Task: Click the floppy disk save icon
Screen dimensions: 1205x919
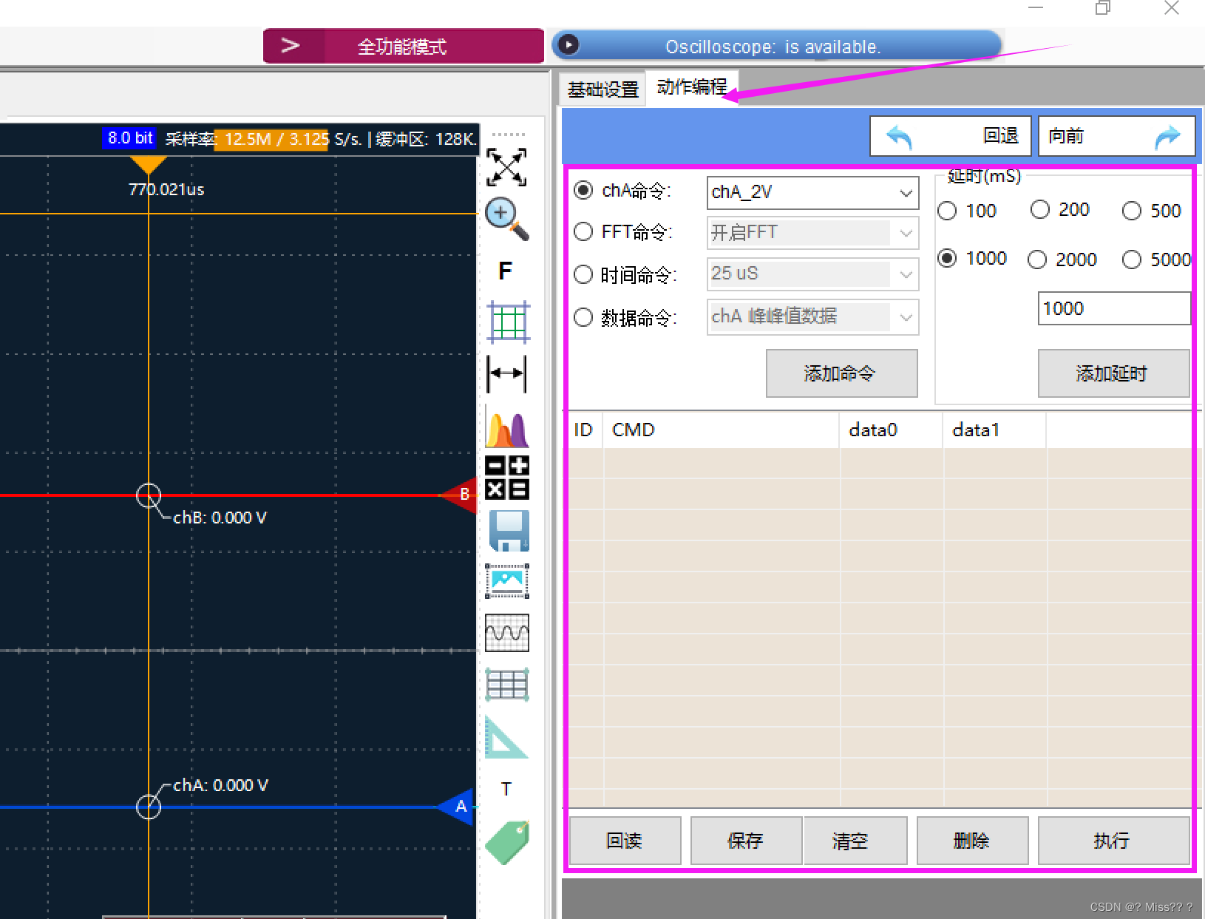Action: tap(509, 530)
